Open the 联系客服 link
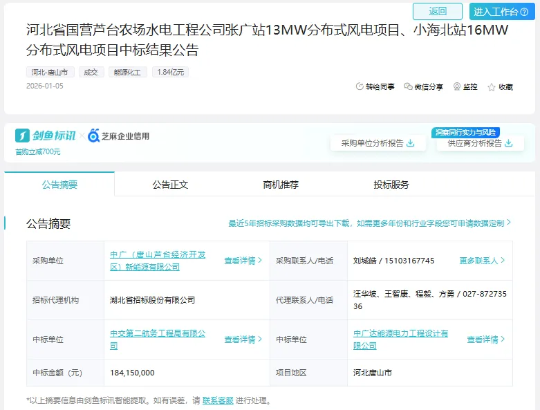Viewport: 540px width, 410px height. pos(218,400)
